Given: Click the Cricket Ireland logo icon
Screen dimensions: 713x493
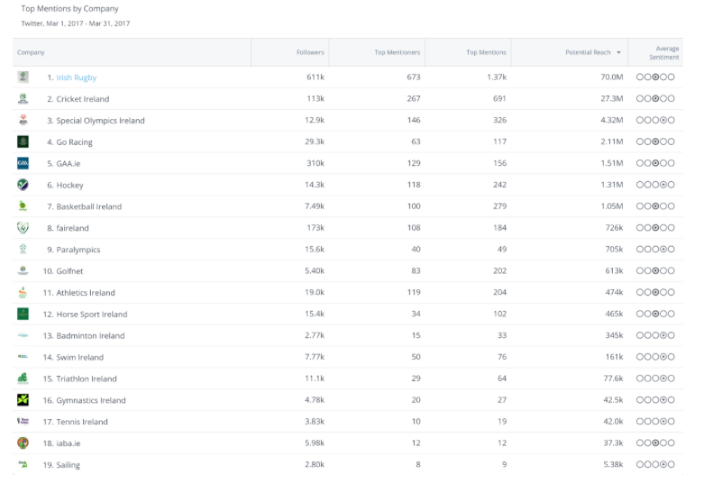Looking at the screenshot, I should point(23,99).
